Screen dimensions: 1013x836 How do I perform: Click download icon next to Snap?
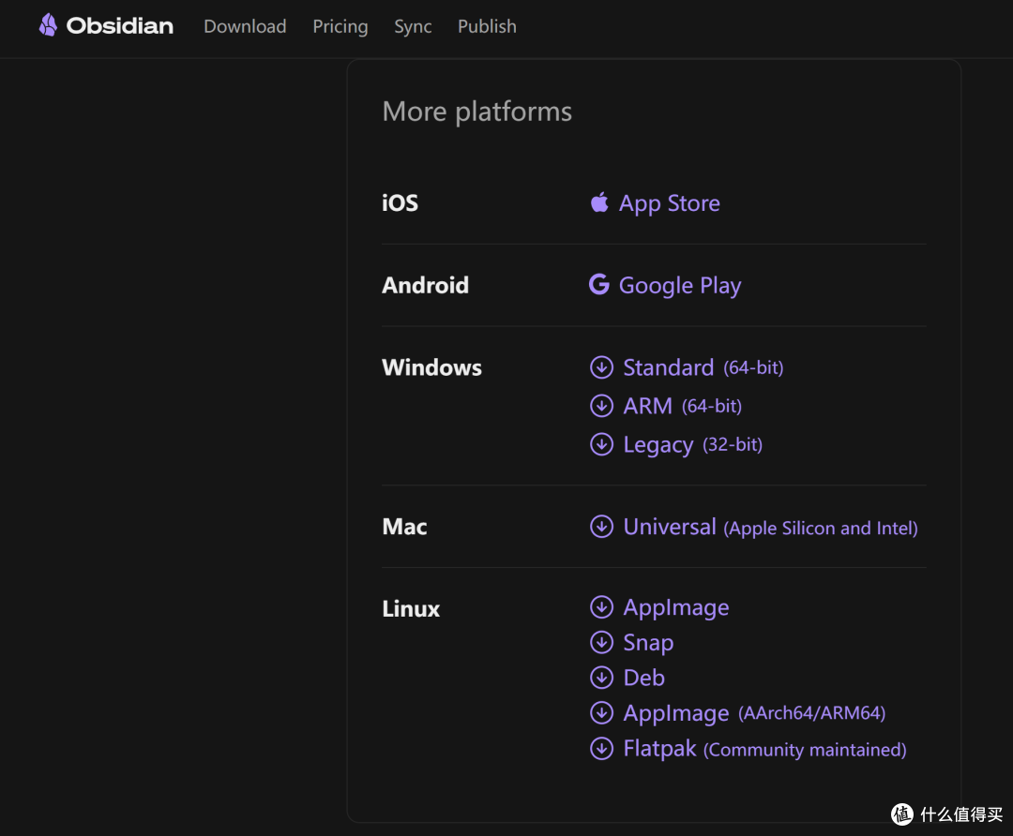[601, 643]
